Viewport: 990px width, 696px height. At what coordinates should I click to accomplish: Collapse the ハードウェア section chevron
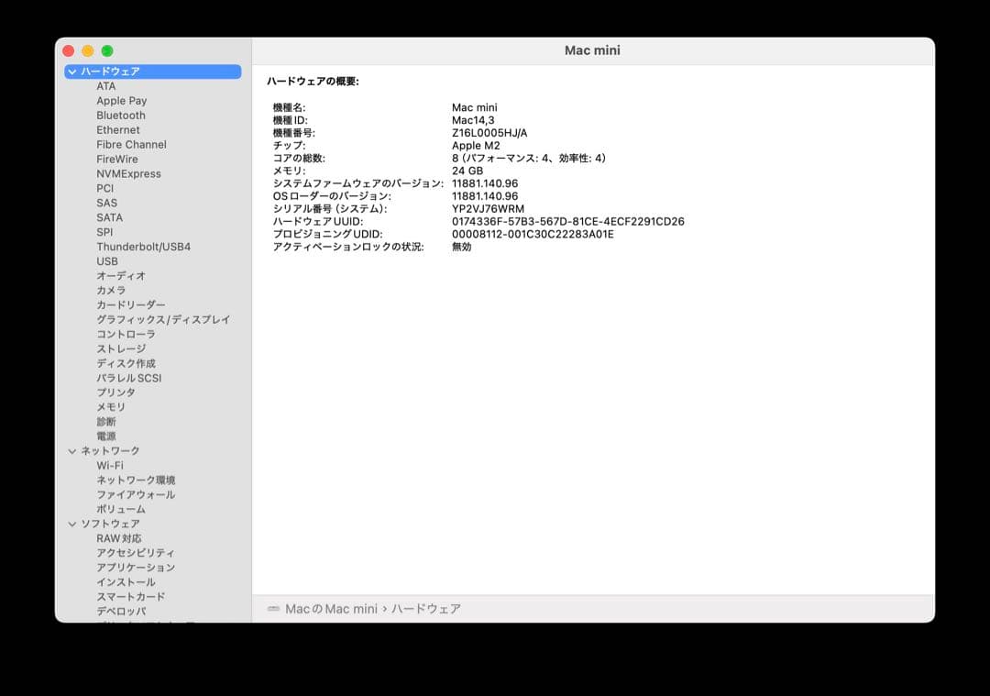pyautogui.click(x=72, y=72)
